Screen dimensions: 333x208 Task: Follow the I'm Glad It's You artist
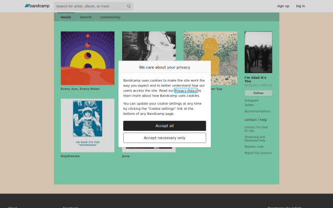(258, 93)
